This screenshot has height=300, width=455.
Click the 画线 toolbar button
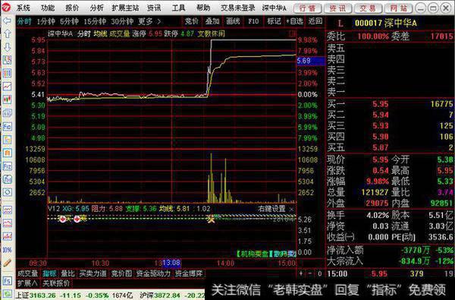[233, 21]
